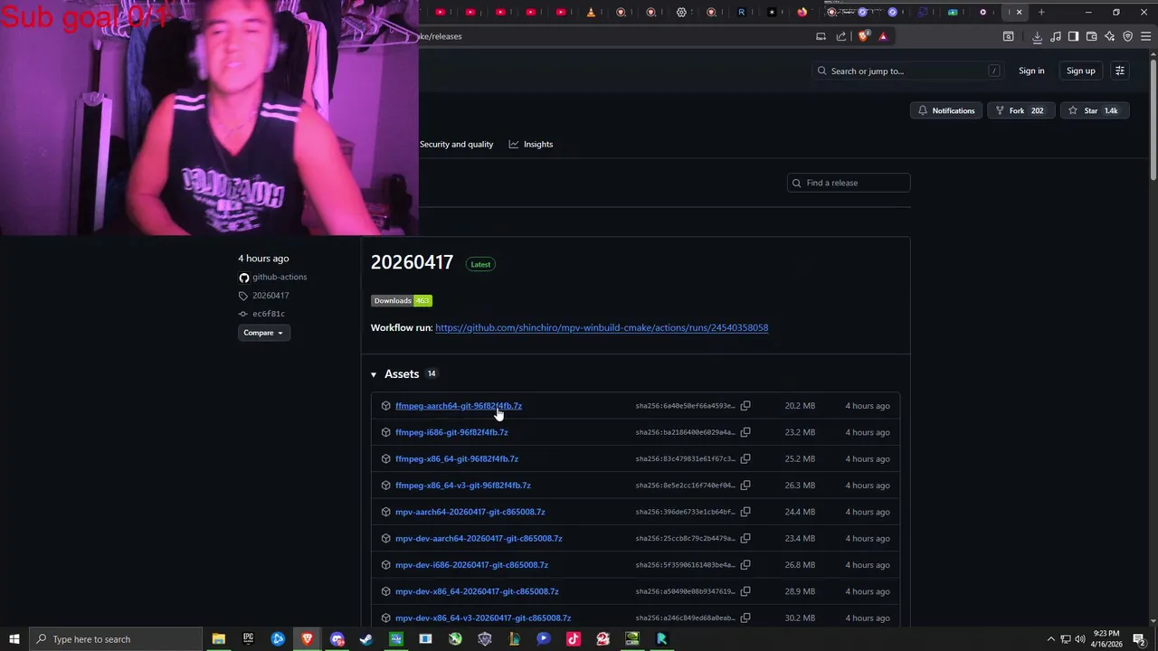This screenshot has height=651, width=1158.
Task: Download mpv-aarch64-20260417-git-c865008.7z
Action: click(470, 512)
